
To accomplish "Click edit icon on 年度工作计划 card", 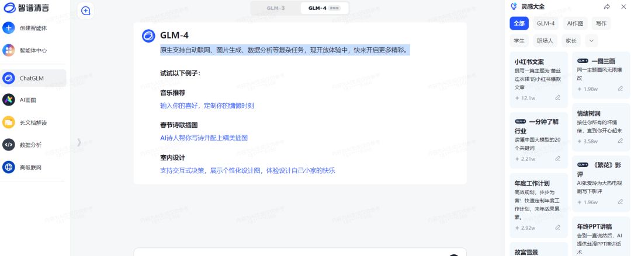I will (558, 227).
